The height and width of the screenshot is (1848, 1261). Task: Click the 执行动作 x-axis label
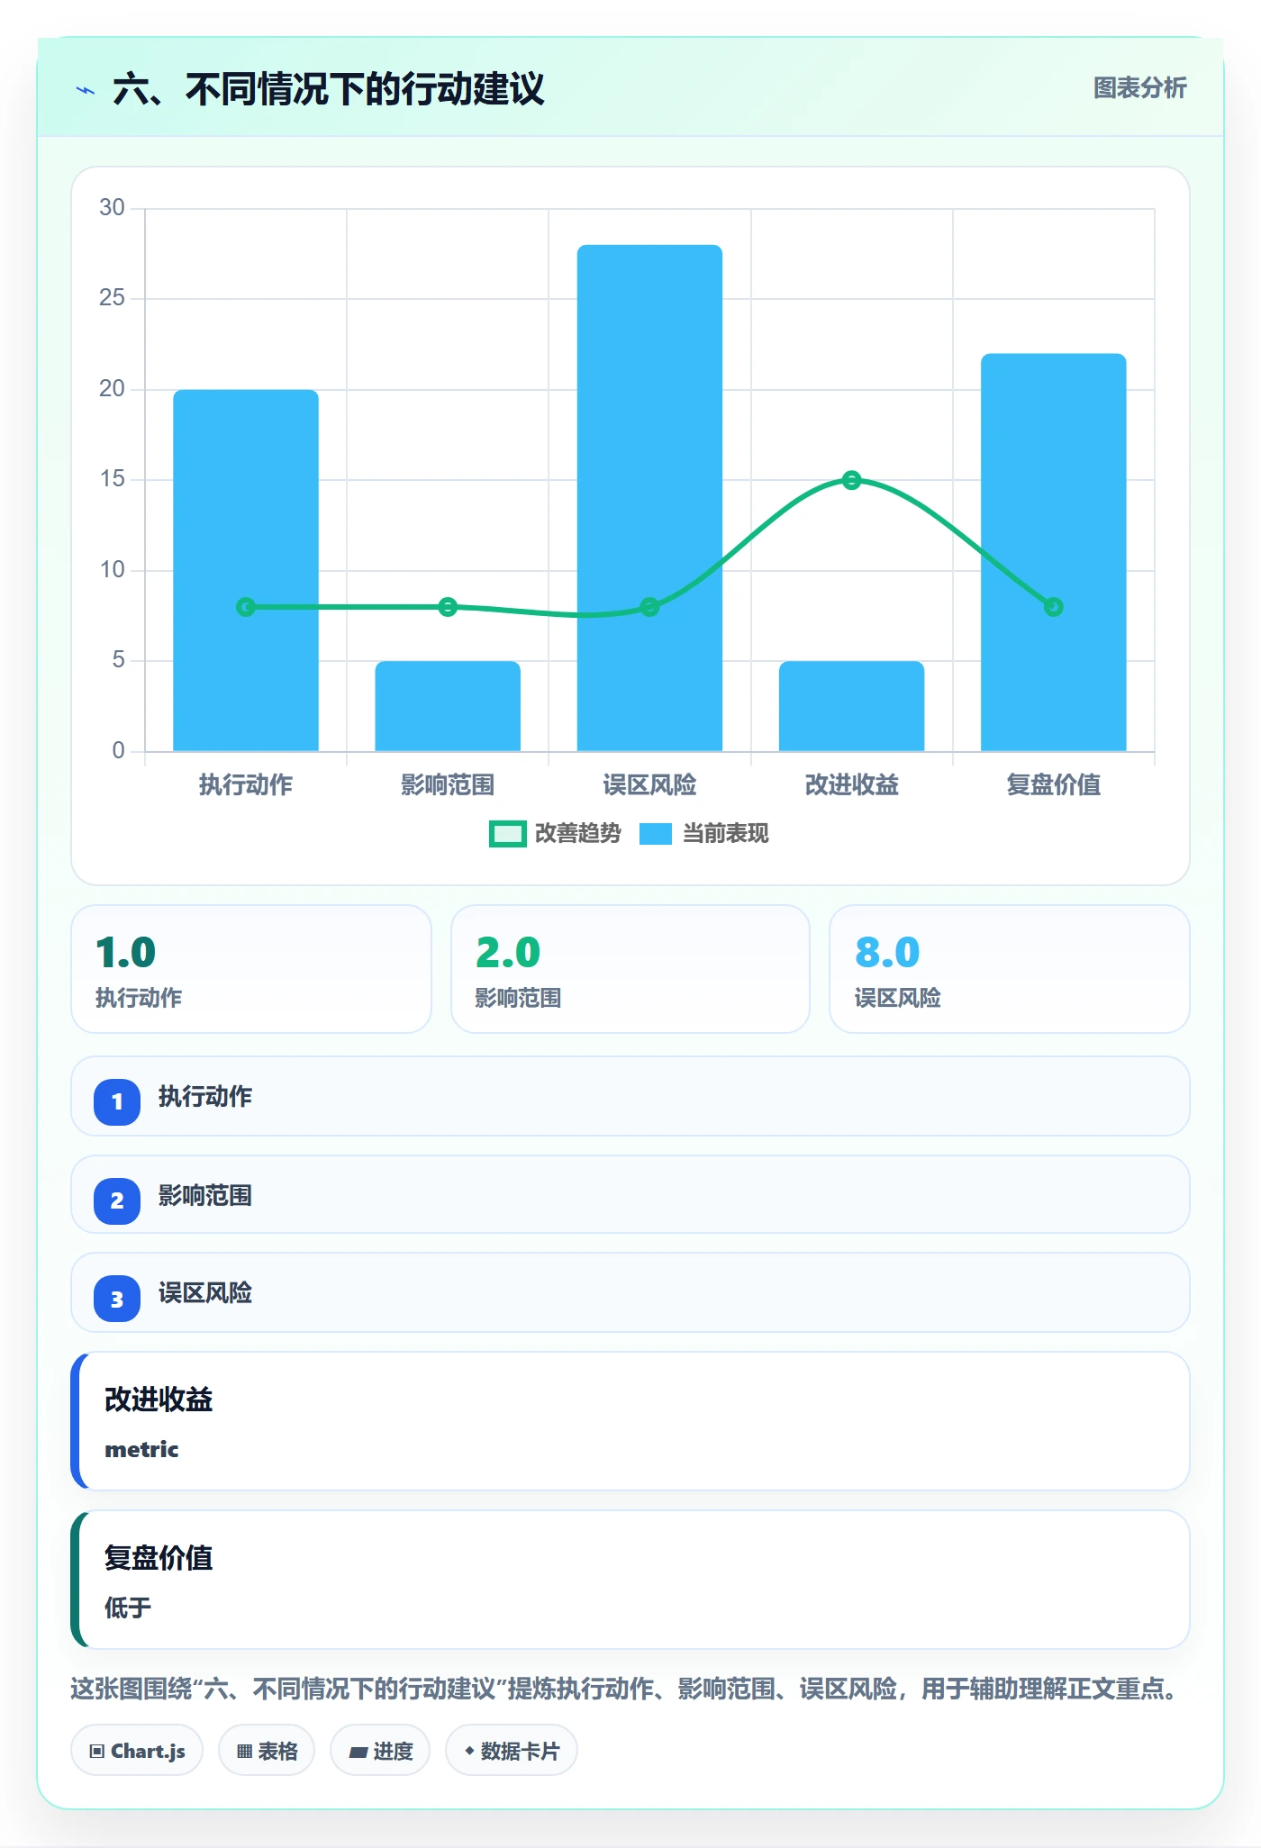pyautogui.click(x=246, y=785)
